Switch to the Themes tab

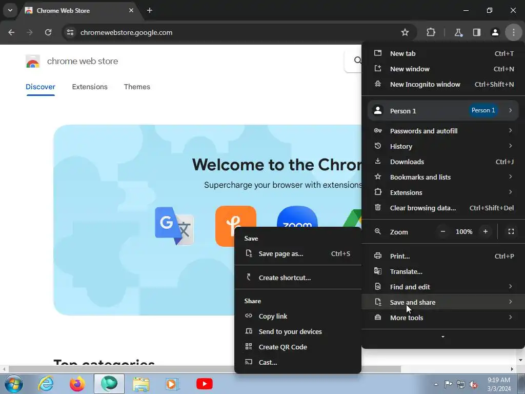[137, 87]
